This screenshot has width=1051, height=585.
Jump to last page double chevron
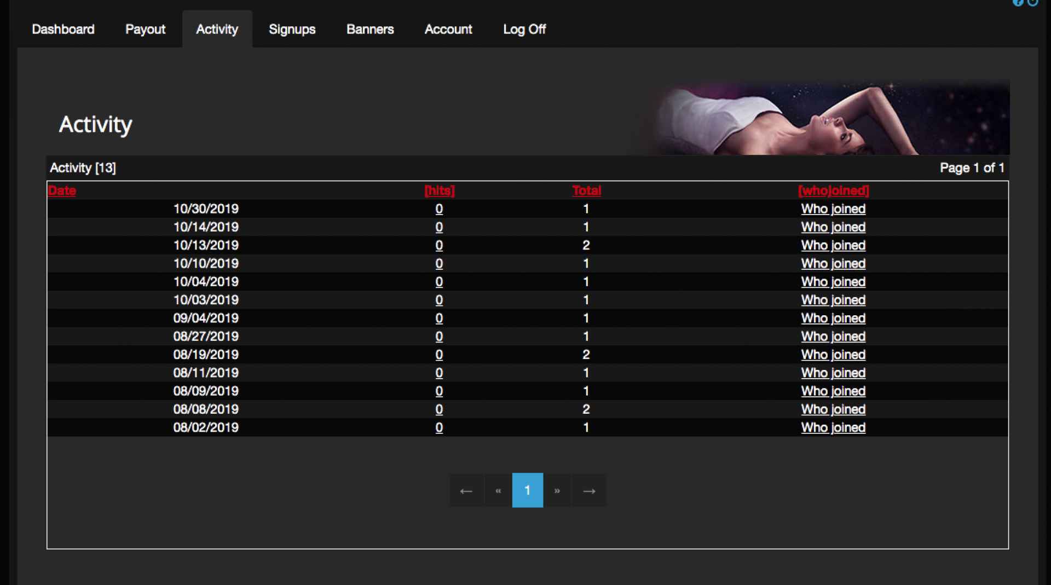(557, 490)
